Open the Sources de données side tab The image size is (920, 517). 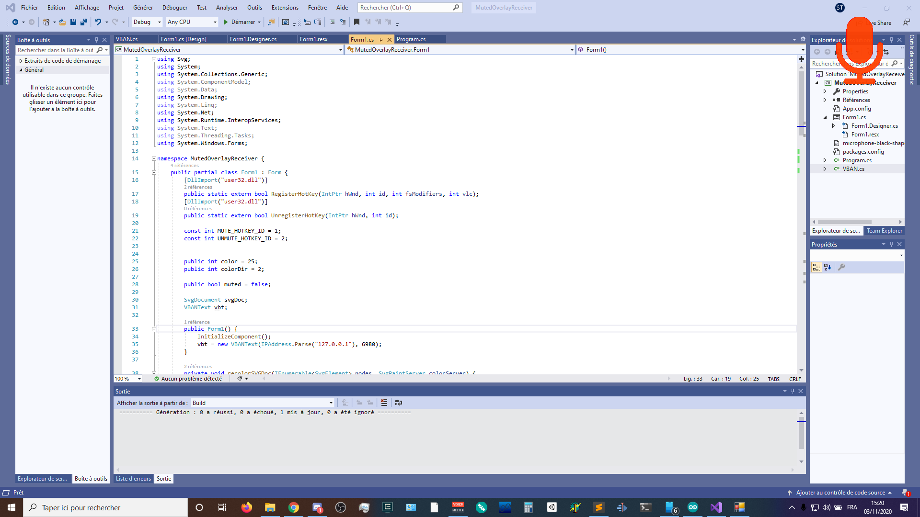tap(8, 59)
